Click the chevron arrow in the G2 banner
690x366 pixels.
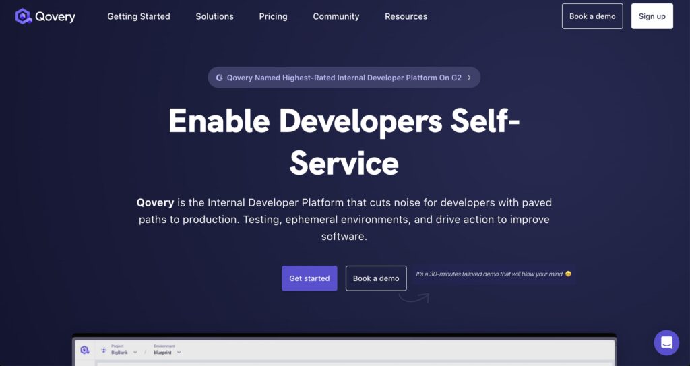(469, 78)
